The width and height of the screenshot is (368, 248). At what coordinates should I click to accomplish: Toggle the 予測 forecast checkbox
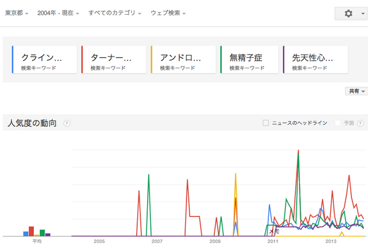point(337,123)
